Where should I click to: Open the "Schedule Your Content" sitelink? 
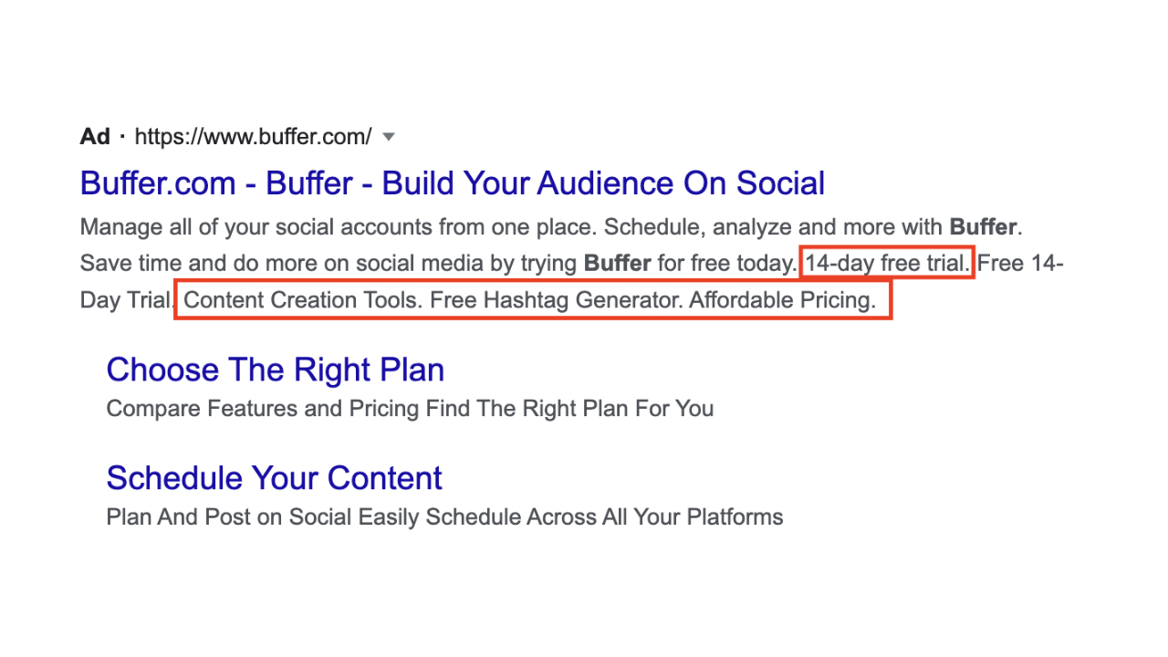tap(274, 478)
